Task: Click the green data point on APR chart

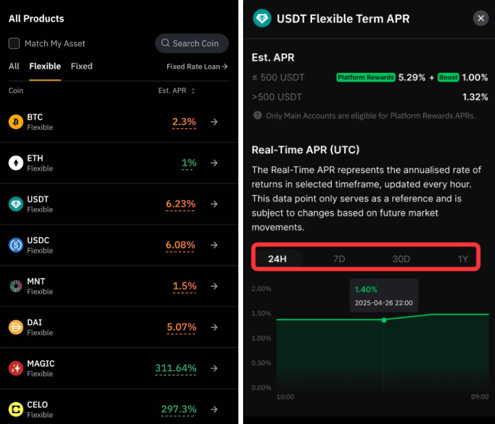Action: (384, 320)
